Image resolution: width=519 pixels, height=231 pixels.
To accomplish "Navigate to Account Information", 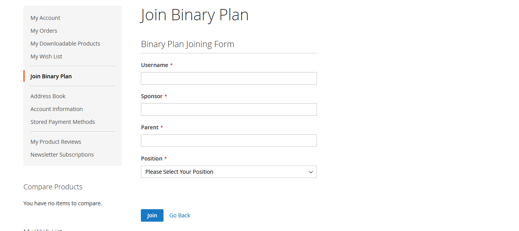I will pos(56,109).
